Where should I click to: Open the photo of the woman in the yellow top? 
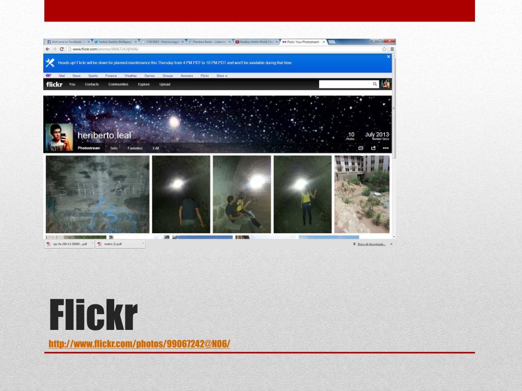pyautogui.click(x=303, y=194)
